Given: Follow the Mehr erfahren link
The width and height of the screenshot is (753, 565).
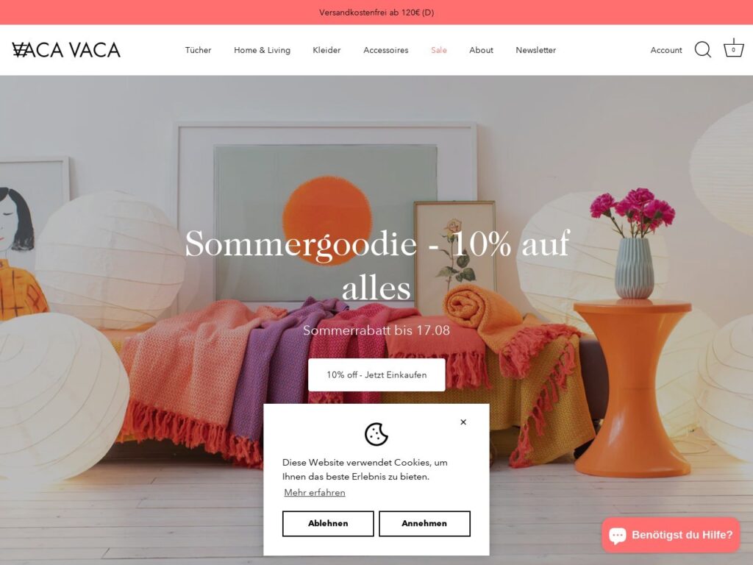Looking at the screenshot, I should [x=315, y=492].
